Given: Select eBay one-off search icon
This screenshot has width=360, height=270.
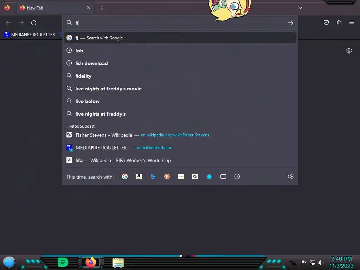Looking at the screenshot, I should (181, 176).
